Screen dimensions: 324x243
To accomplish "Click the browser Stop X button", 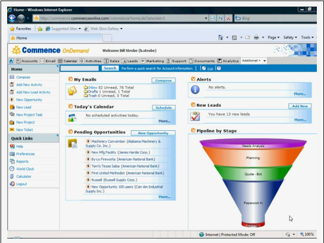I will (228, 18).
